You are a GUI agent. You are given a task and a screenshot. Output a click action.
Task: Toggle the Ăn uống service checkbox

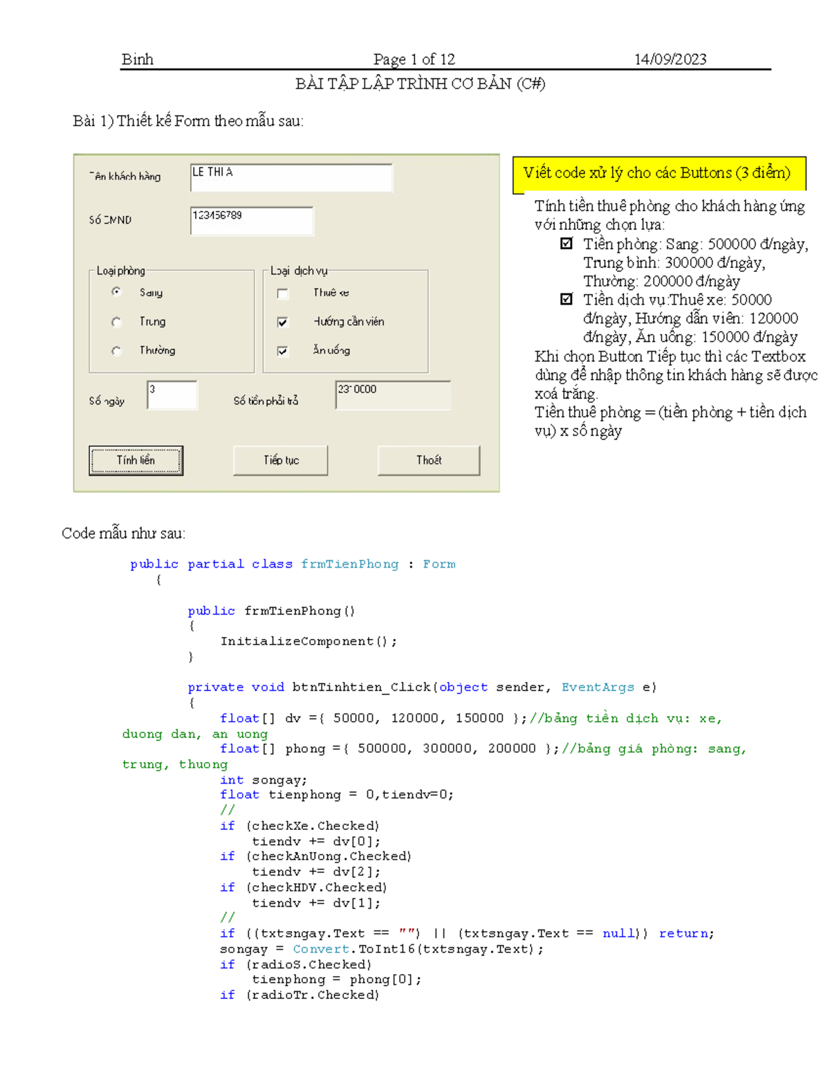pyautogui.click(x=282, y=351)
